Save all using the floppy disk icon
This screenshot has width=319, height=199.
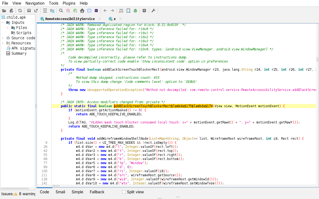(x=29, y=11)
